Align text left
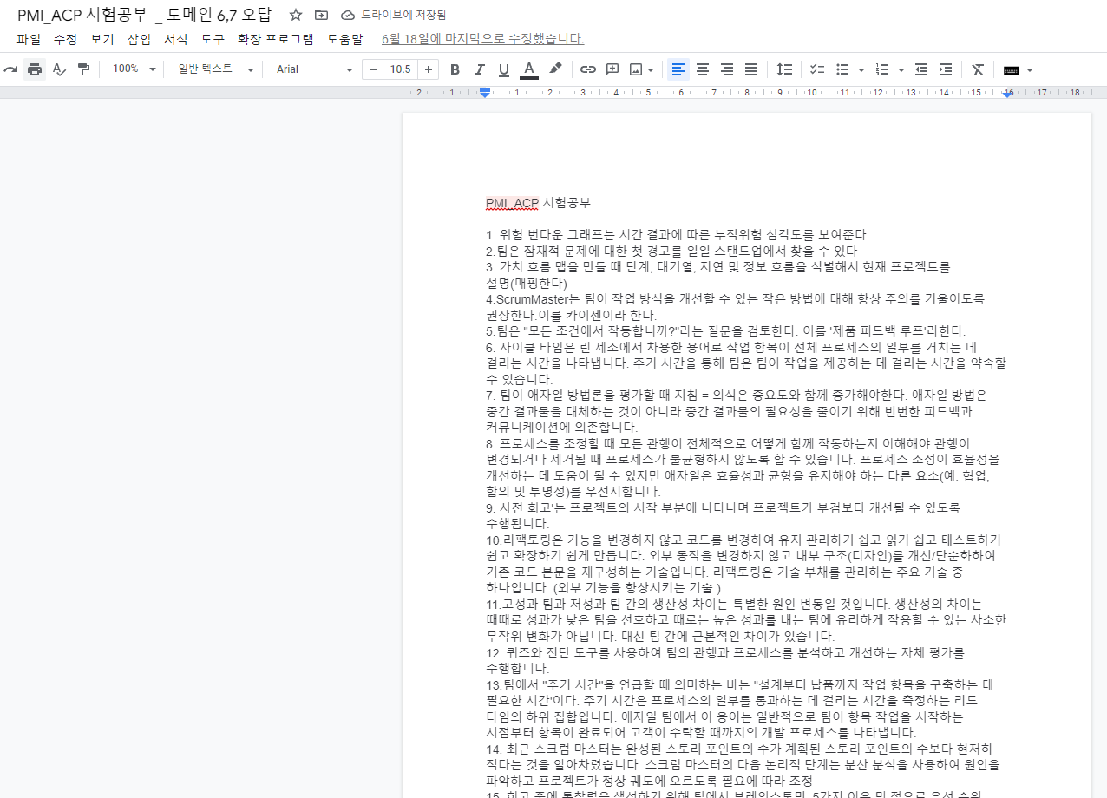This screenshot has width=1107, height=798. coord(678,69)
